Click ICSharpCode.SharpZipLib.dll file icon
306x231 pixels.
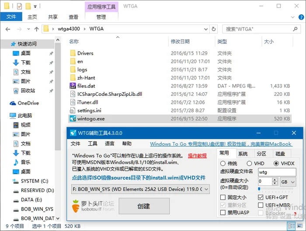73,94
